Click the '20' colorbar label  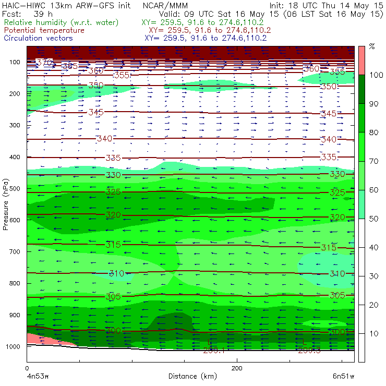coord(373,305)
